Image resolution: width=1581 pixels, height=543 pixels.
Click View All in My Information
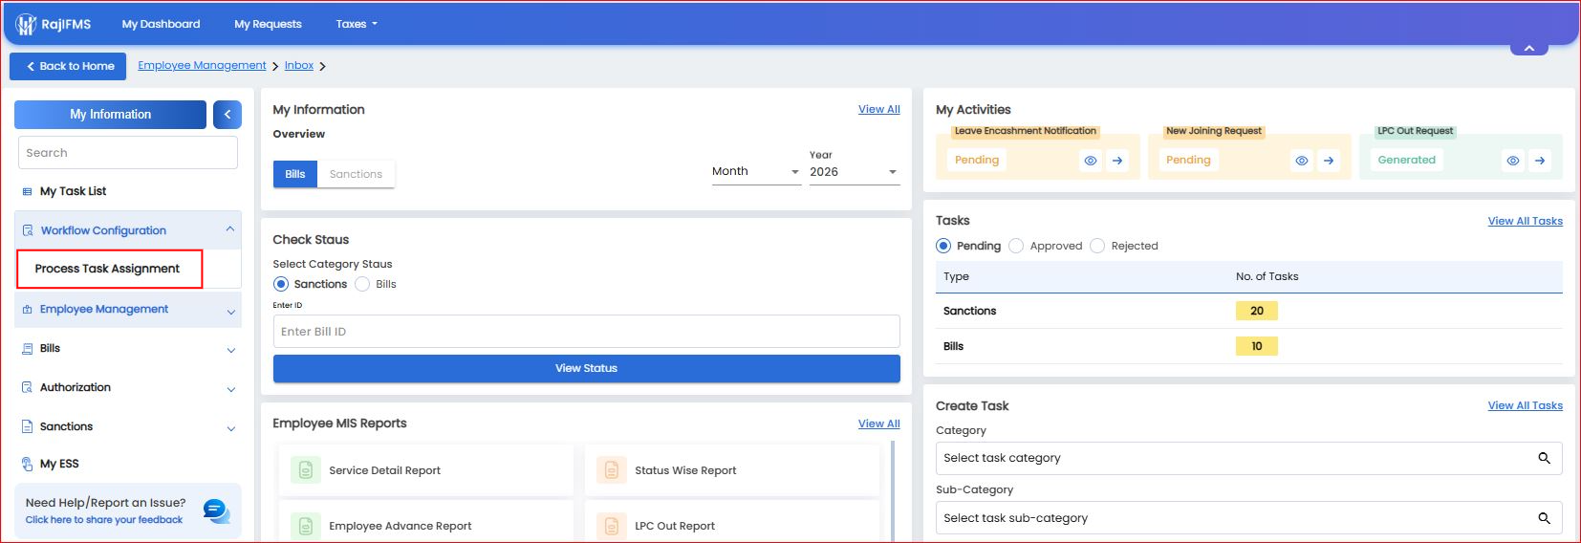click(879, 109)
